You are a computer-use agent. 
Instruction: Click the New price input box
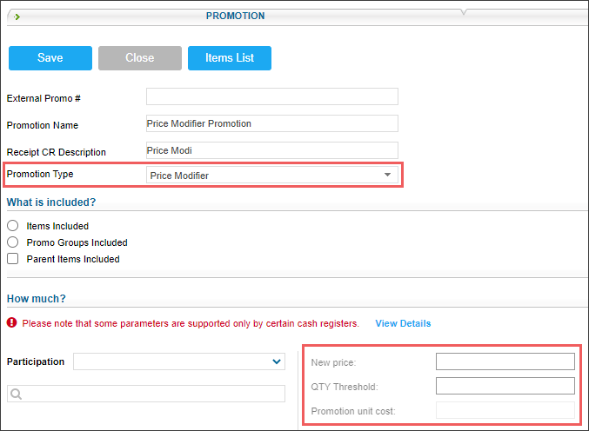[x=505, y=361]
